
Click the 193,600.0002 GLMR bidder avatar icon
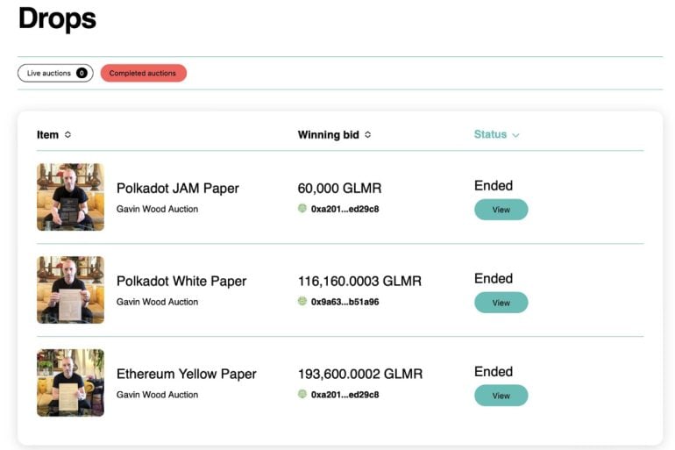tap(302, 394)
